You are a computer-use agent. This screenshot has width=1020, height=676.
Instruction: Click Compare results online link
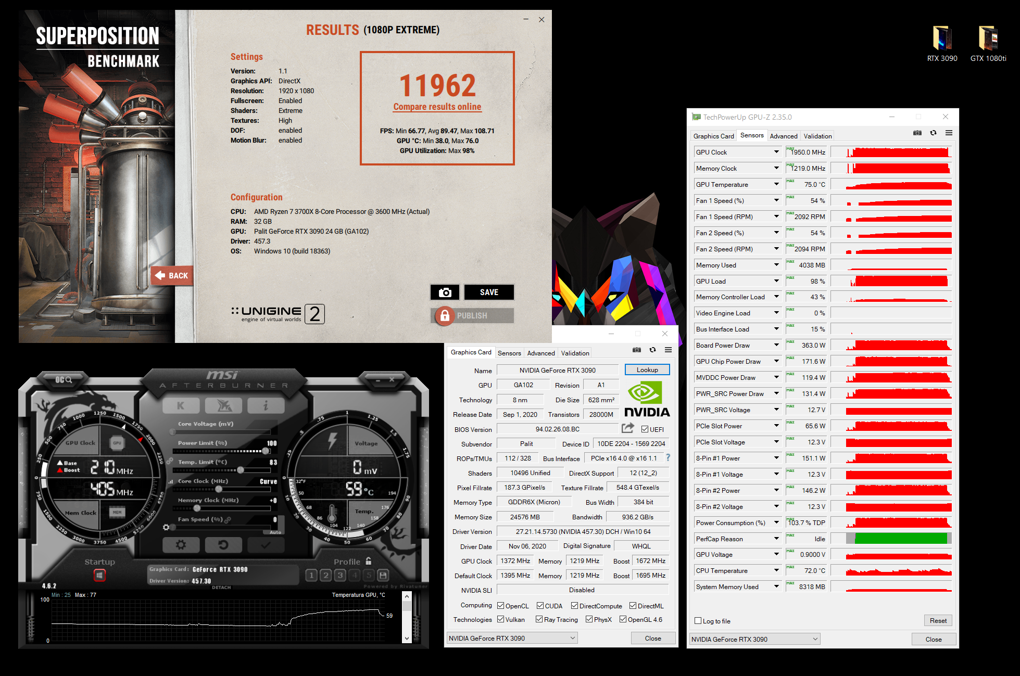click(437, 107)
